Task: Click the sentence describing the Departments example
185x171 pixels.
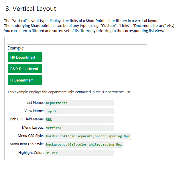Action: (x=69, y=92)
